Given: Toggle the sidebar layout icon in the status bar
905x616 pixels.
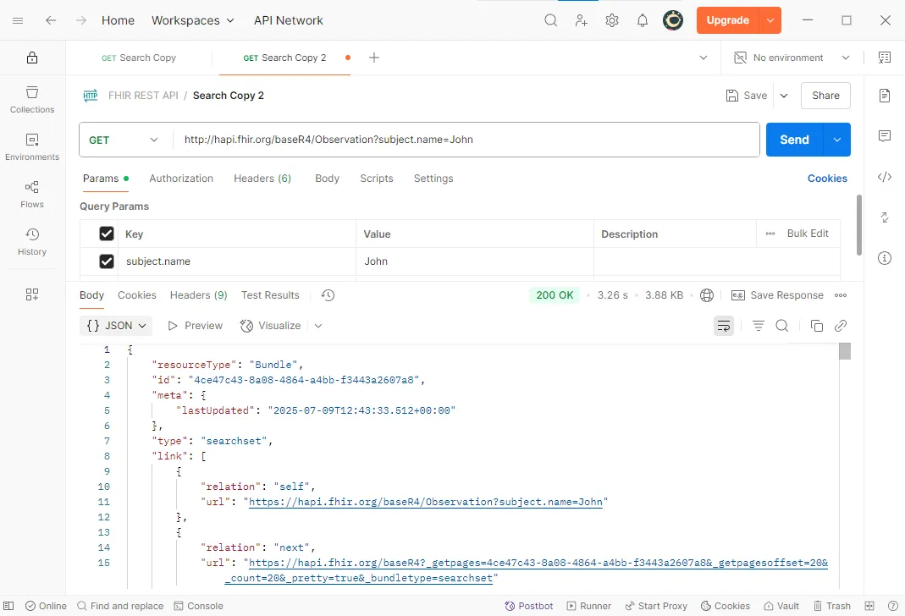Looking at the screenshot, I should pyautogui.click(x=8, y=606).
